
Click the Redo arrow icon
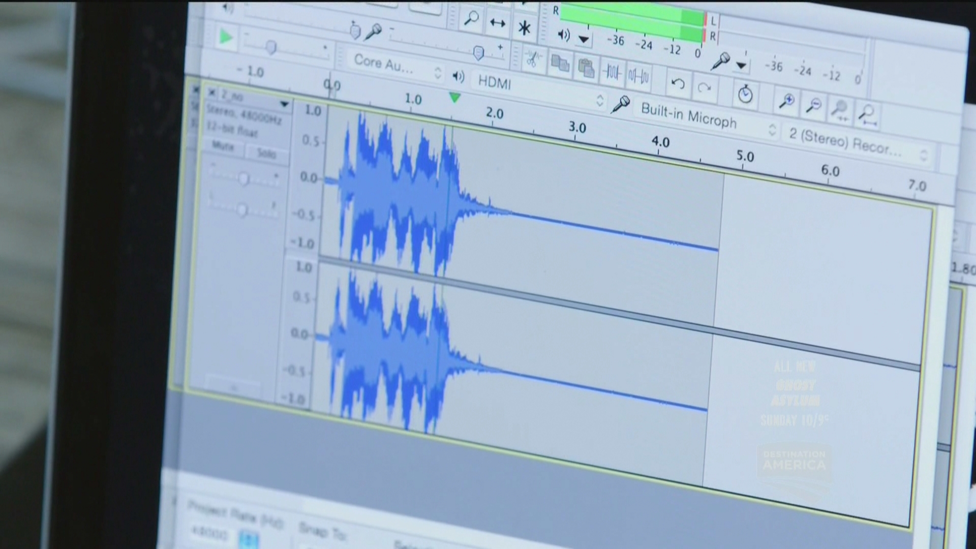[704, 88]
